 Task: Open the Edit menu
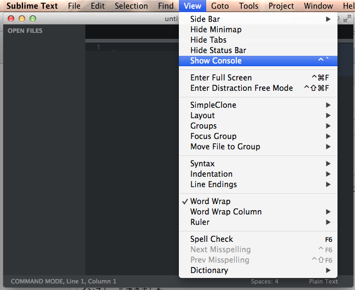click(97, 6)
